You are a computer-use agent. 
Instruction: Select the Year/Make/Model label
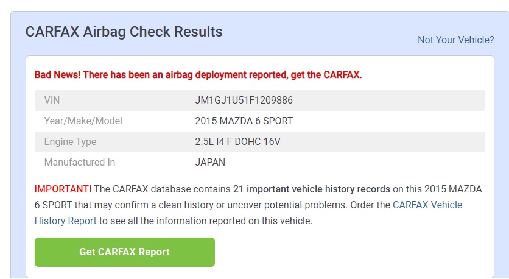(83, 121)
